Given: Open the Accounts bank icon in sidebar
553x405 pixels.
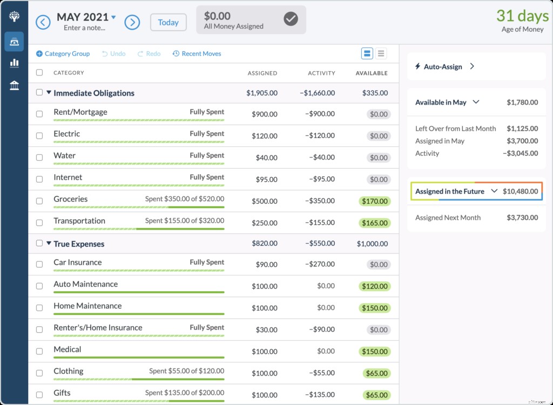Looking at the screenshot, I should pos(14,85).
